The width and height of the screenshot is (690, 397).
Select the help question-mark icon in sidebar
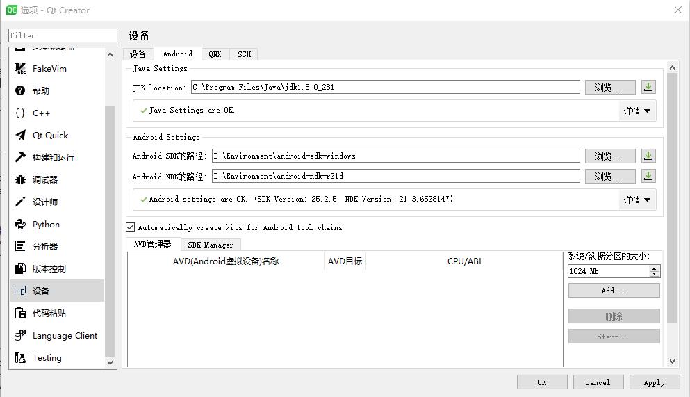click(20, 90)
